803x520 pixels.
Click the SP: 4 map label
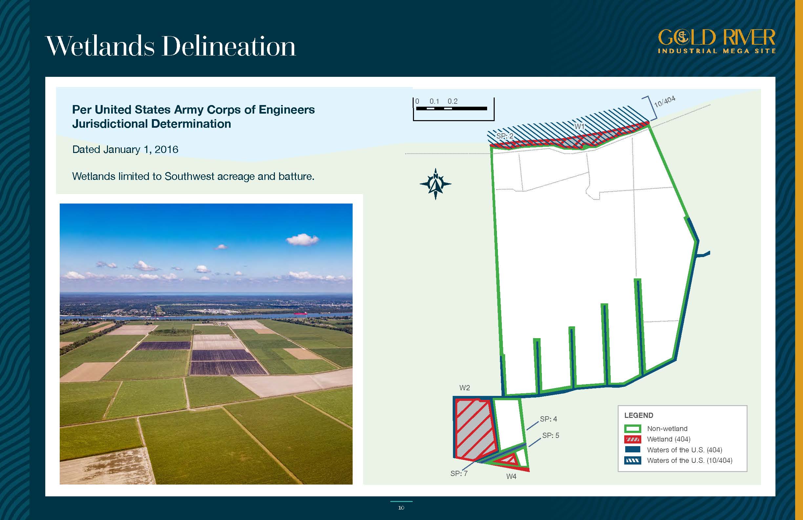click(x=548, y=419)
